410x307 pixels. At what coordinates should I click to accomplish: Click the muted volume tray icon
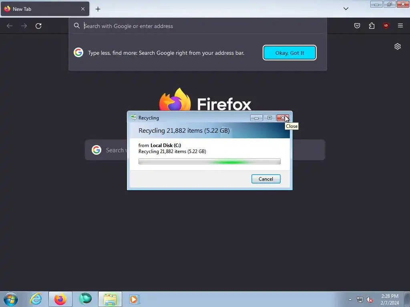point(370,300)
